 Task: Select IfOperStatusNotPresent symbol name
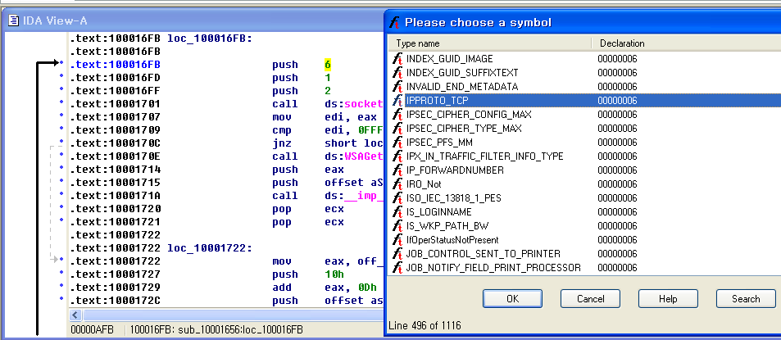(452, 240)
